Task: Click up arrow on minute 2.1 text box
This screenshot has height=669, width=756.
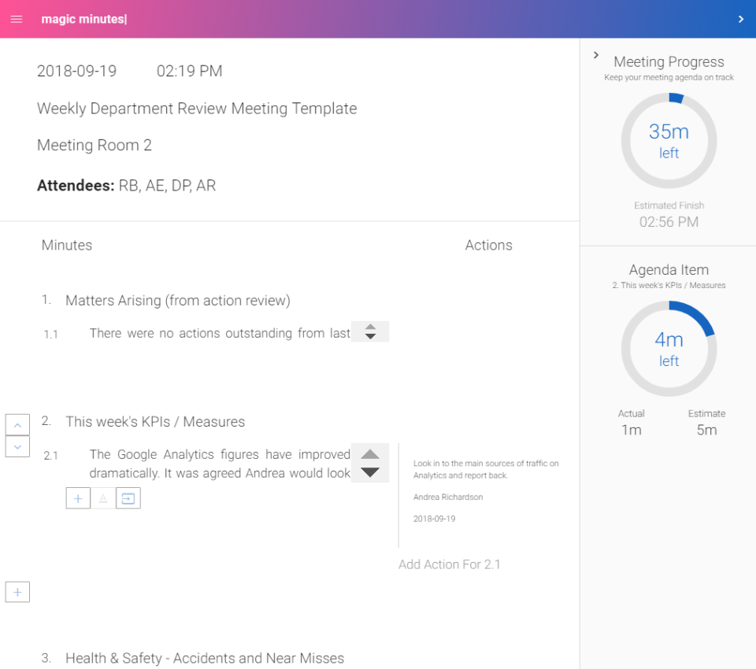Action: [370, 454]
